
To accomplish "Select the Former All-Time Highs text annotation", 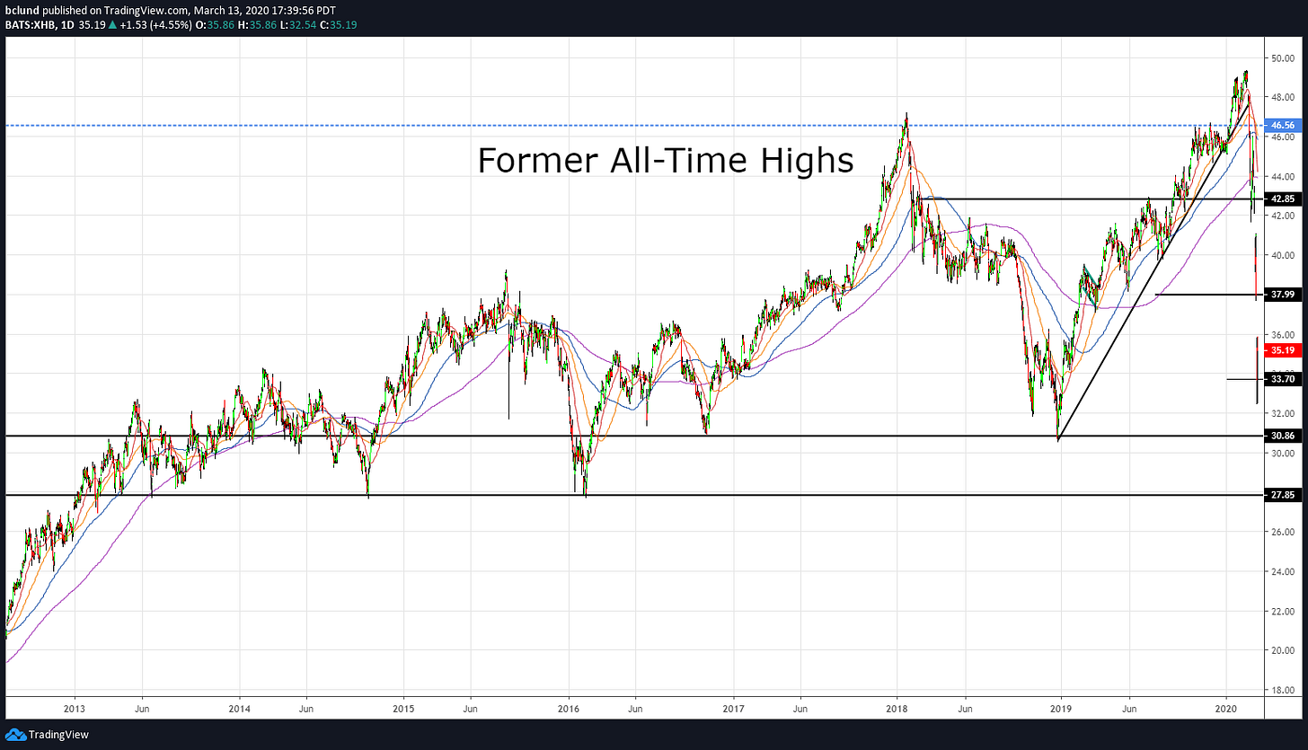I will pos(665,161).
